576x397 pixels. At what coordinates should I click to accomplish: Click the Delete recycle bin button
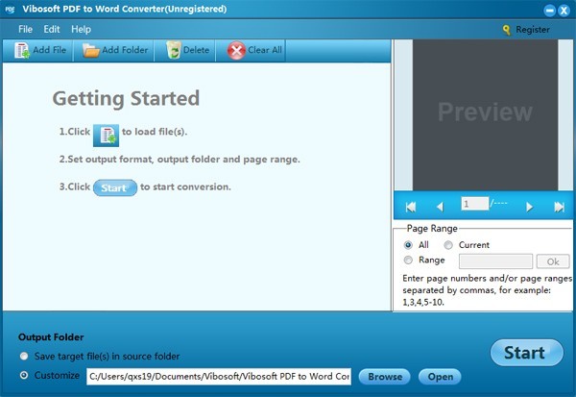188,50
